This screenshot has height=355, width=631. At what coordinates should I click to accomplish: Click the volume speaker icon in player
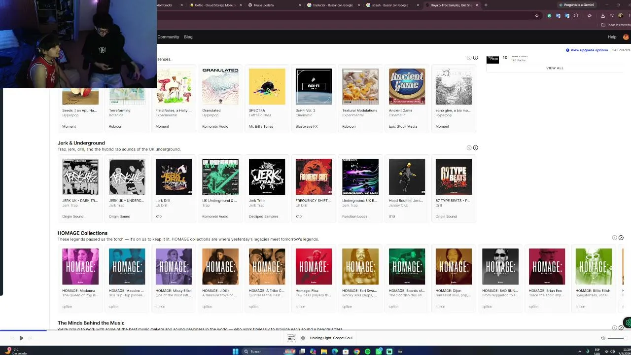click(603, 338)
